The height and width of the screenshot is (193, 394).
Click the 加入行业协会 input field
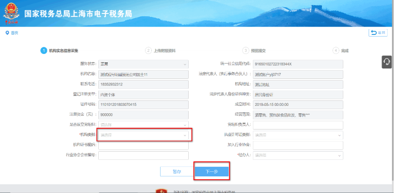(298, 145)
